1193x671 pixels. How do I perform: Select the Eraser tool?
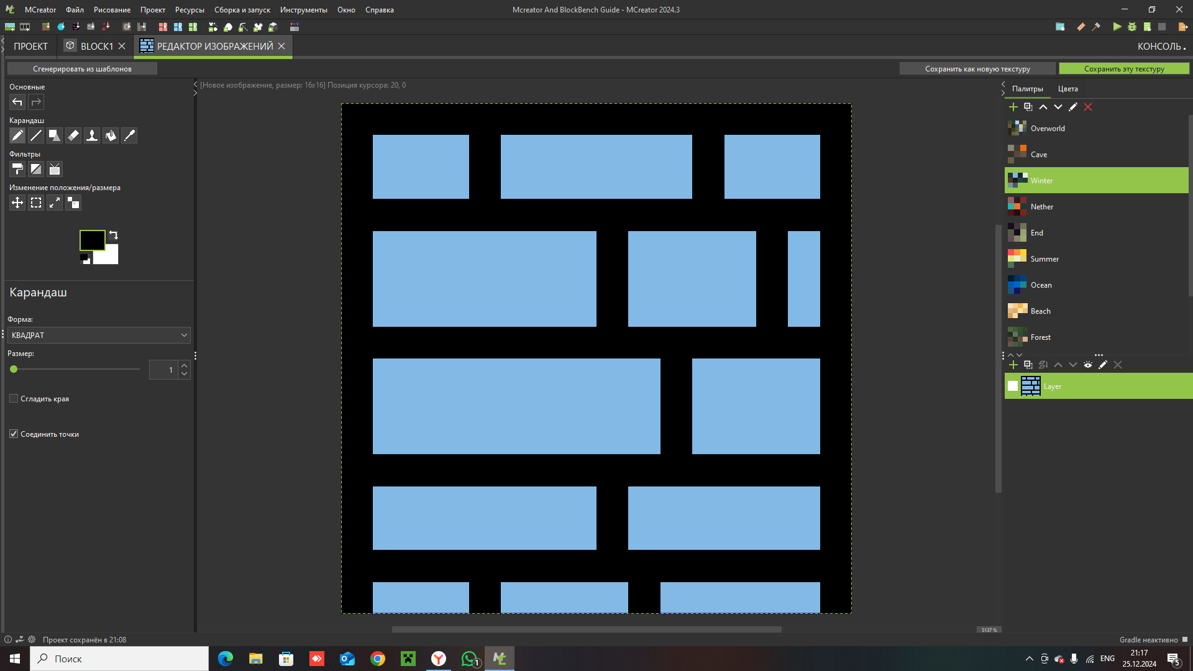[73, 135]
